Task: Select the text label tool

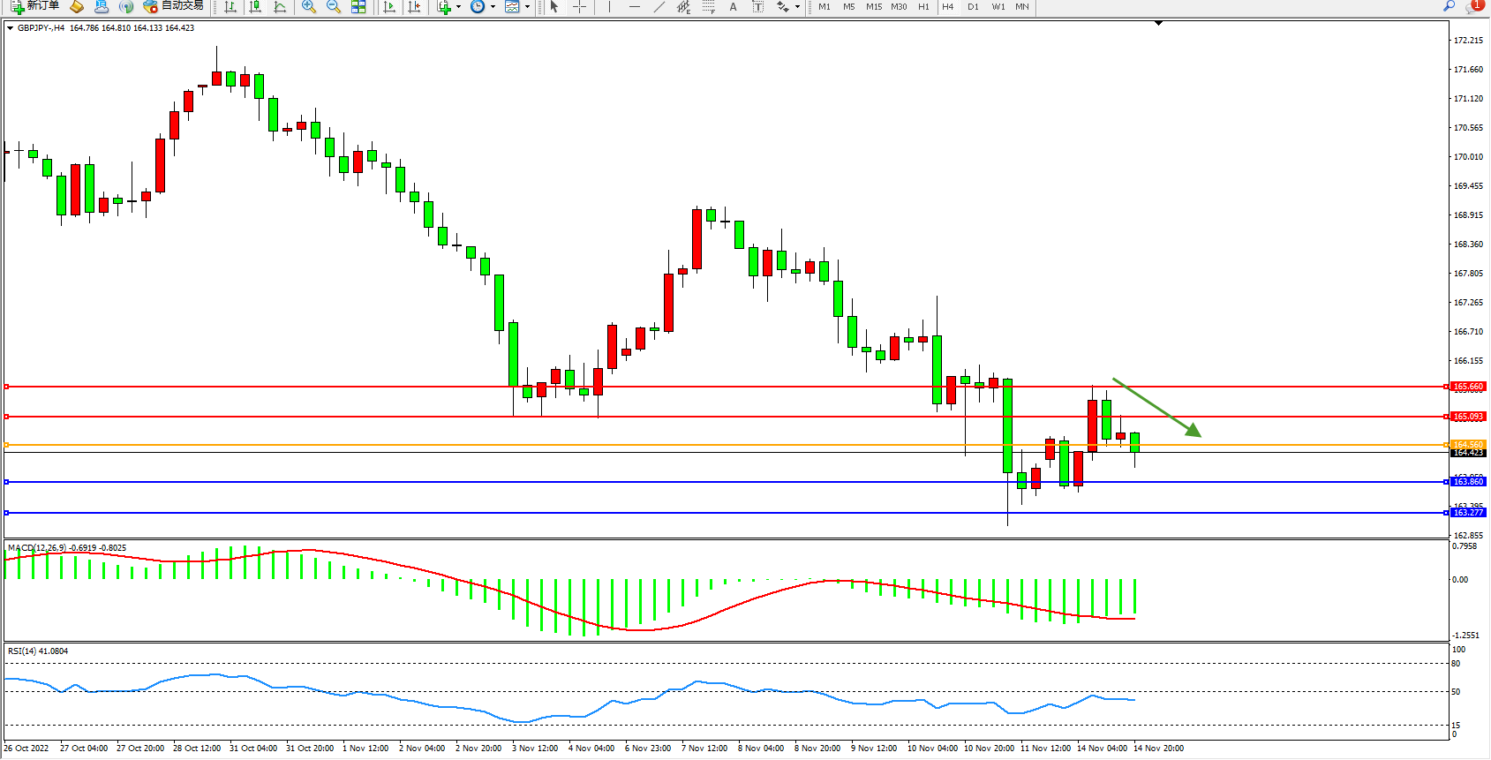Action: point(733,7)
